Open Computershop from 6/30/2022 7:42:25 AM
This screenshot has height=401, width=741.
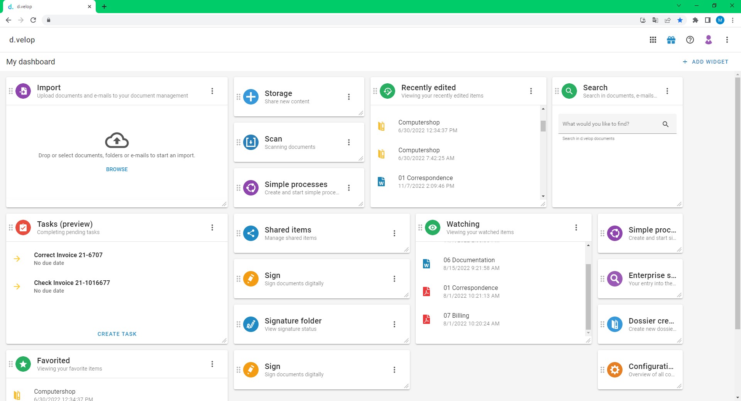[x=455, y=154]
